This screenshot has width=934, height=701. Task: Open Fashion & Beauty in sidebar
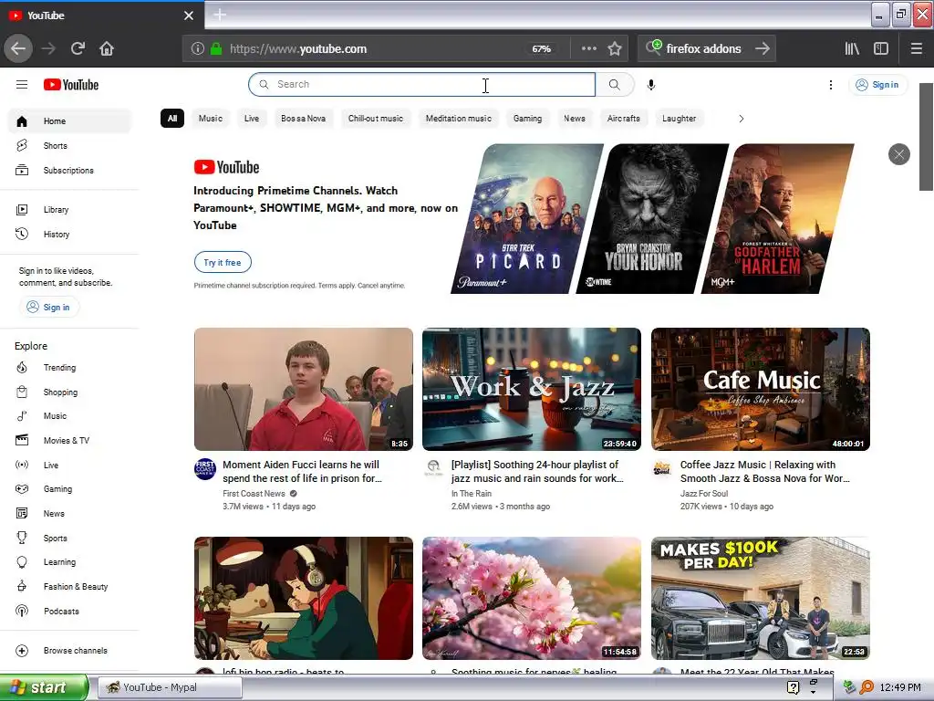coord(69,587)
